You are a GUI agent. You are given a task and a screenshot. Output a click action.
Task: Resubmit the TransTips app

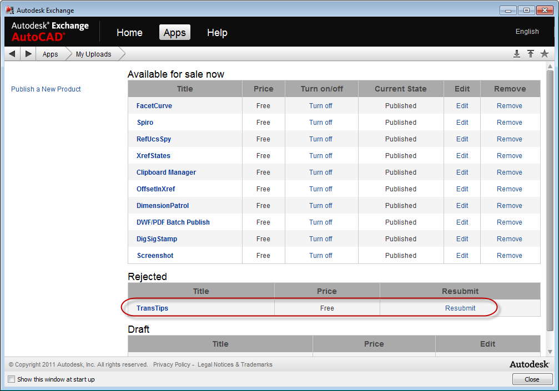[460, 308]
